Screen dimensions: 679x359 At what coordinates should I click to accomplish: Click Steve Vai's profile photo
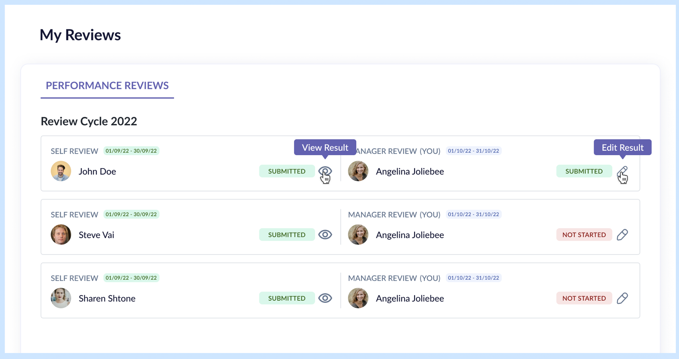pos(61,235)
